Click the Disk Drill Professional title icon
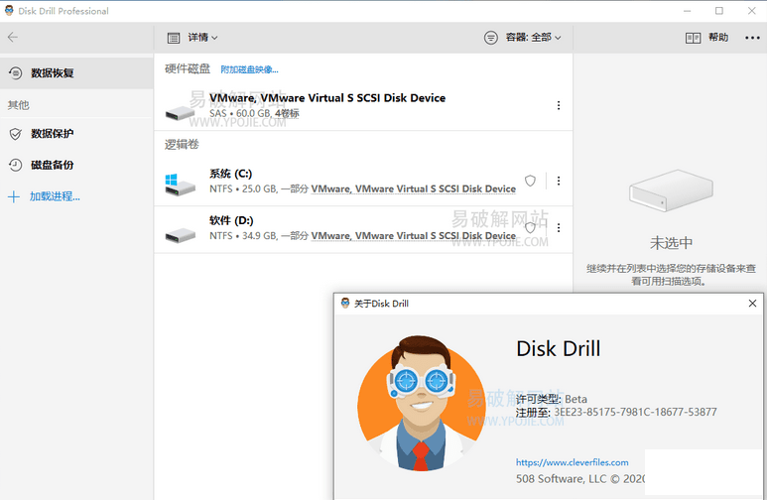767x500 pixels. [x=9, y=10]
